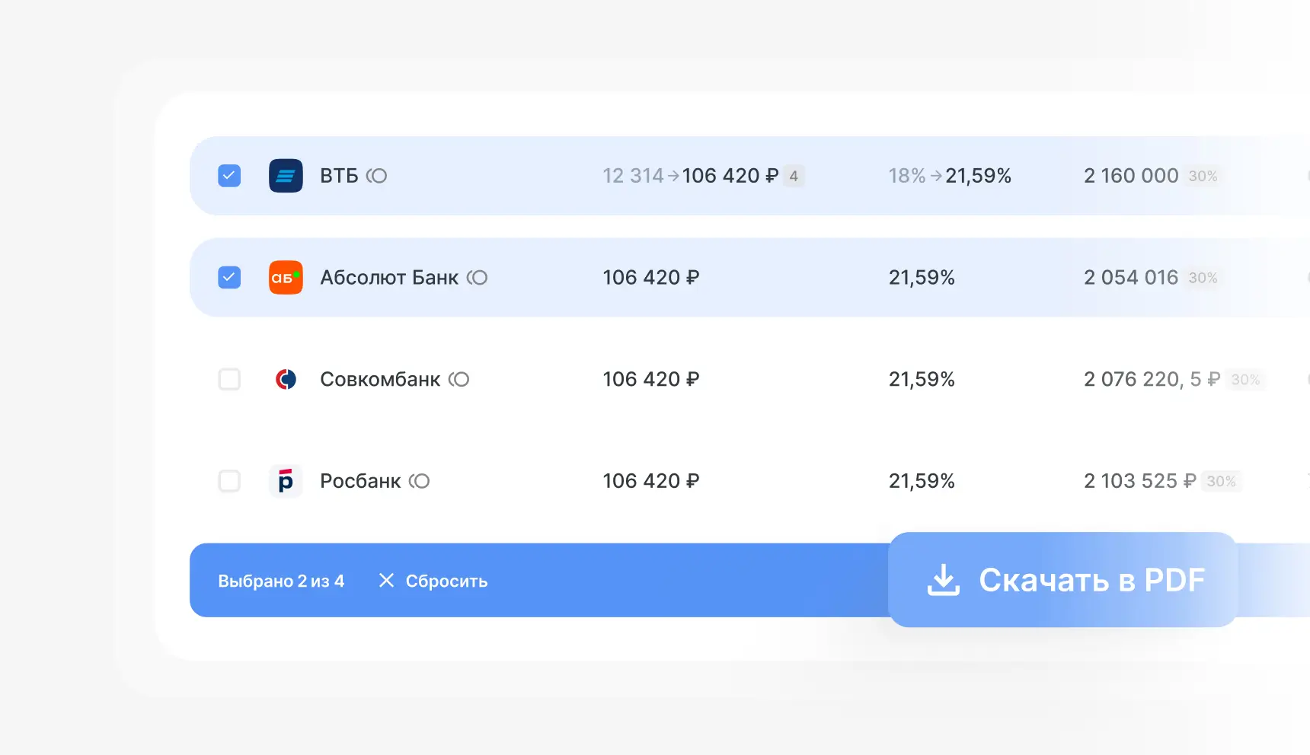Click the payment 106 420 ₽ for Совкомбанк
1310x755 pixels.
(651, 379)
